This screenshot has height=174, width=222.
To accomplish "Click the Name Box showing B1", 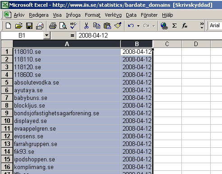I will (22, 36).
